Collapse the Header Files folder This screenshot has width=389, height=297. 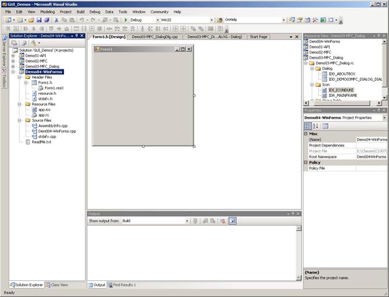pos(20,77)
